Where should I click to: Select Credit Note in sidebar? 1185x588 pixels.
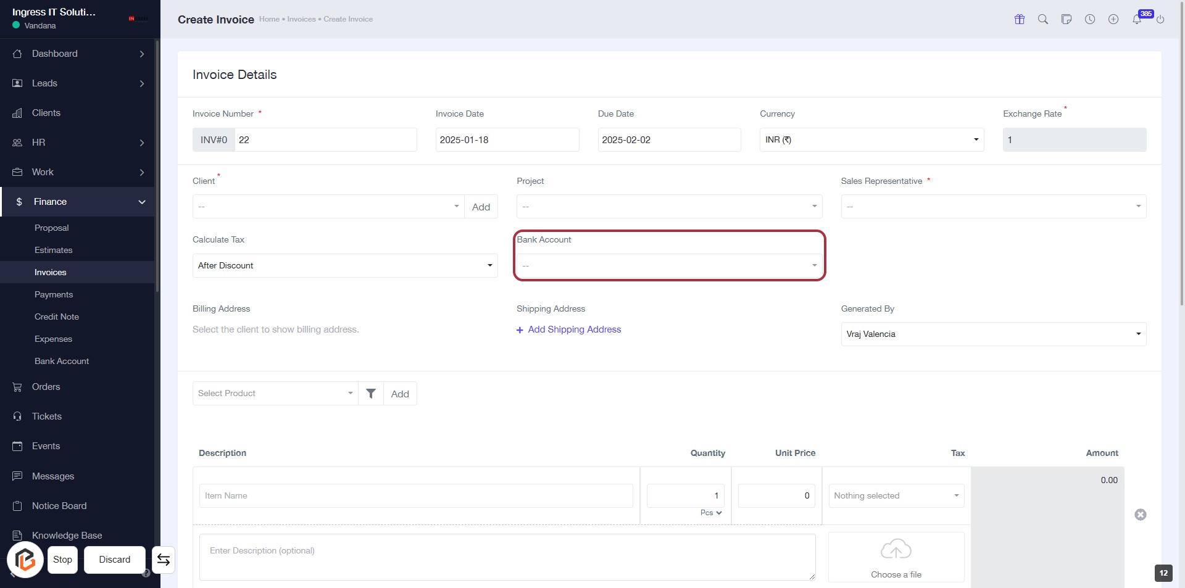point(57,317)
